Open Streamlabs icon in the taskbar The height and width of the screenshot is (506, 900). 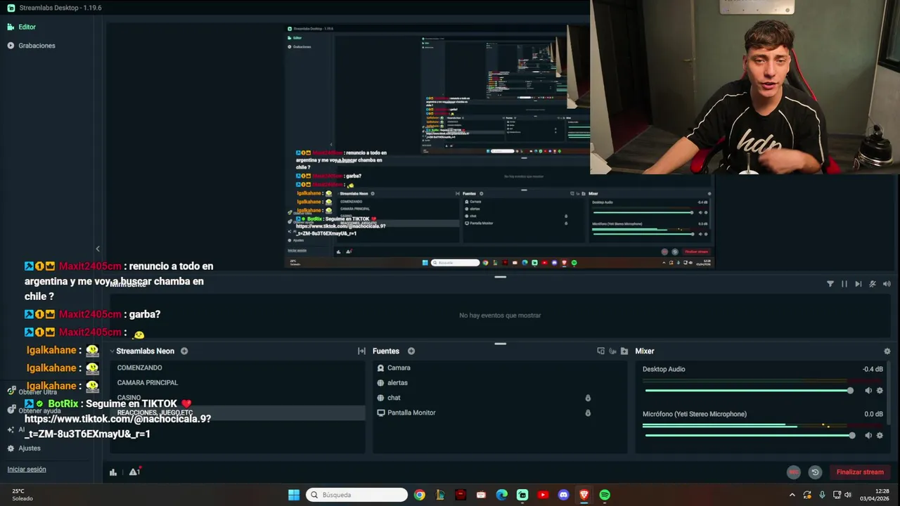522,495
